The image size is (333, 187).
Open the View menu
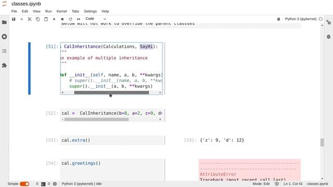(36, 11)
